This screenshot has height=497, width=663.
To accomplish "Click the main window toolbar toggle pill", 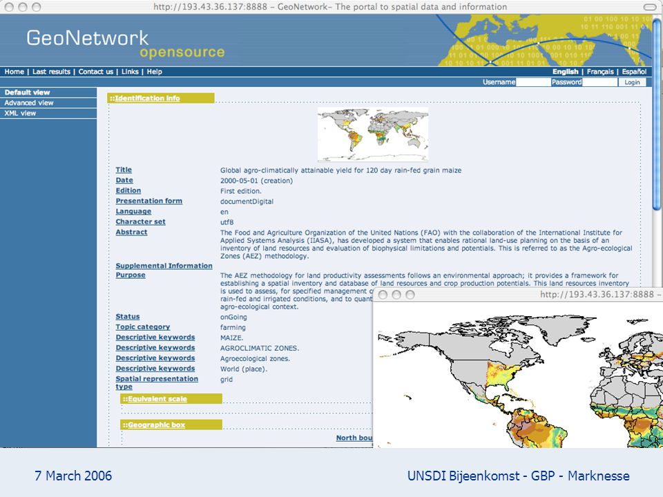I will coord(650,7).
